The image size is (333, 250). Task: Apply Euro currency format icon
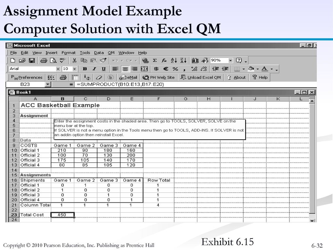[166, 69]
